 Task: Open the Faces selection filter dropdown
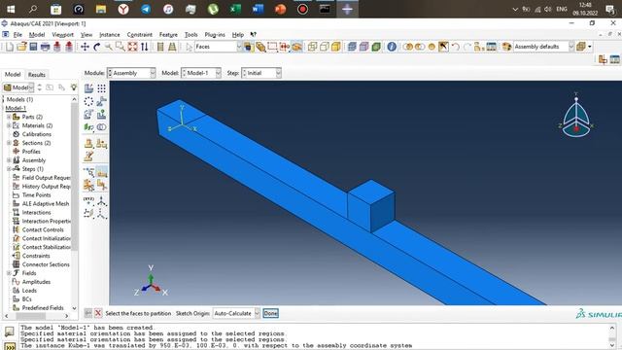click(218, 47)
